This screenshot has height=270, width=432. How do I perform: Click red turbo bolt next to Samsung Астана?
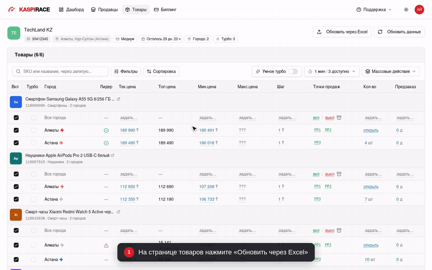(x=61, y=143)
